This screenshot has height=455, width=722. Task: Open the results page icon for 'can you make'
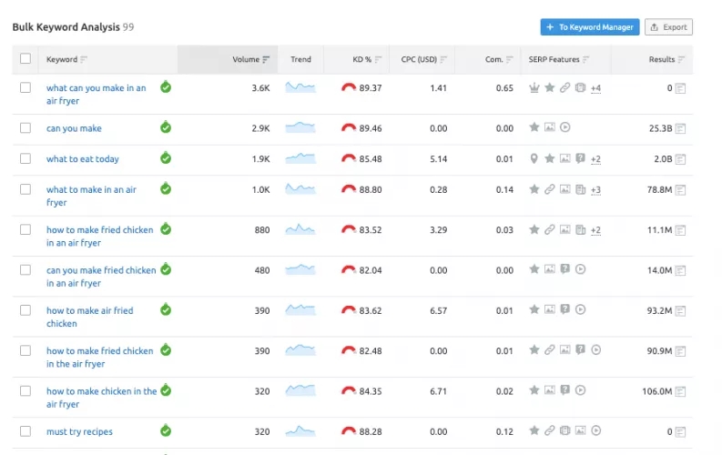click(680, 128)
